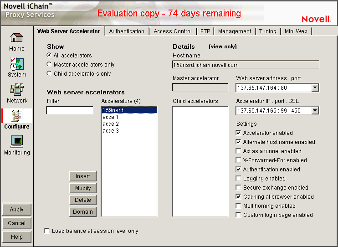Toggle Caching at browser enabled checkbox
The image size is (338, 247).
[x=238, y=197]
